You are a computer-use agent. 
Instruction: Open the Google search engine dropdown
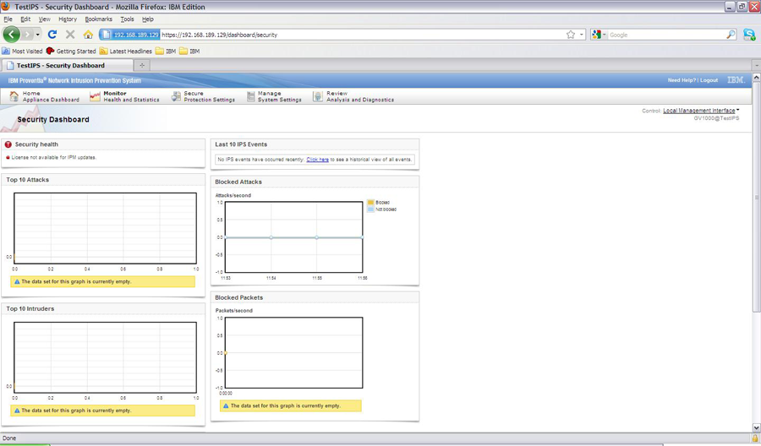click(599, 35)
